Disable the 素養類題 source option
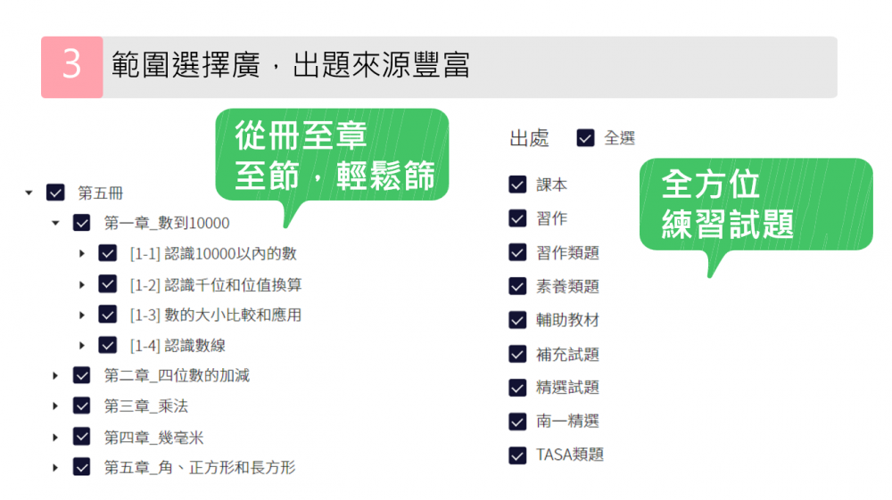The width and height of the screenshot is (892, 500). [x=517, y=286]
